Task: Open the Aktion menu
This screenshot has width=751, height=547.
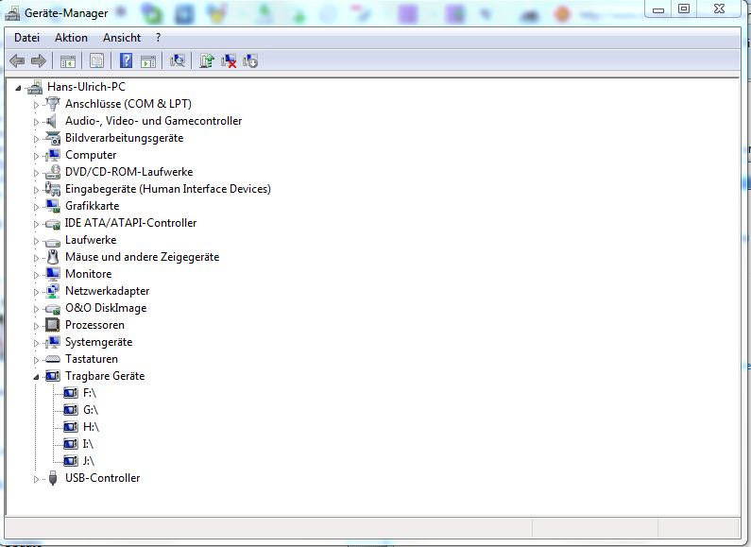Action: click(x=71, y=38)
